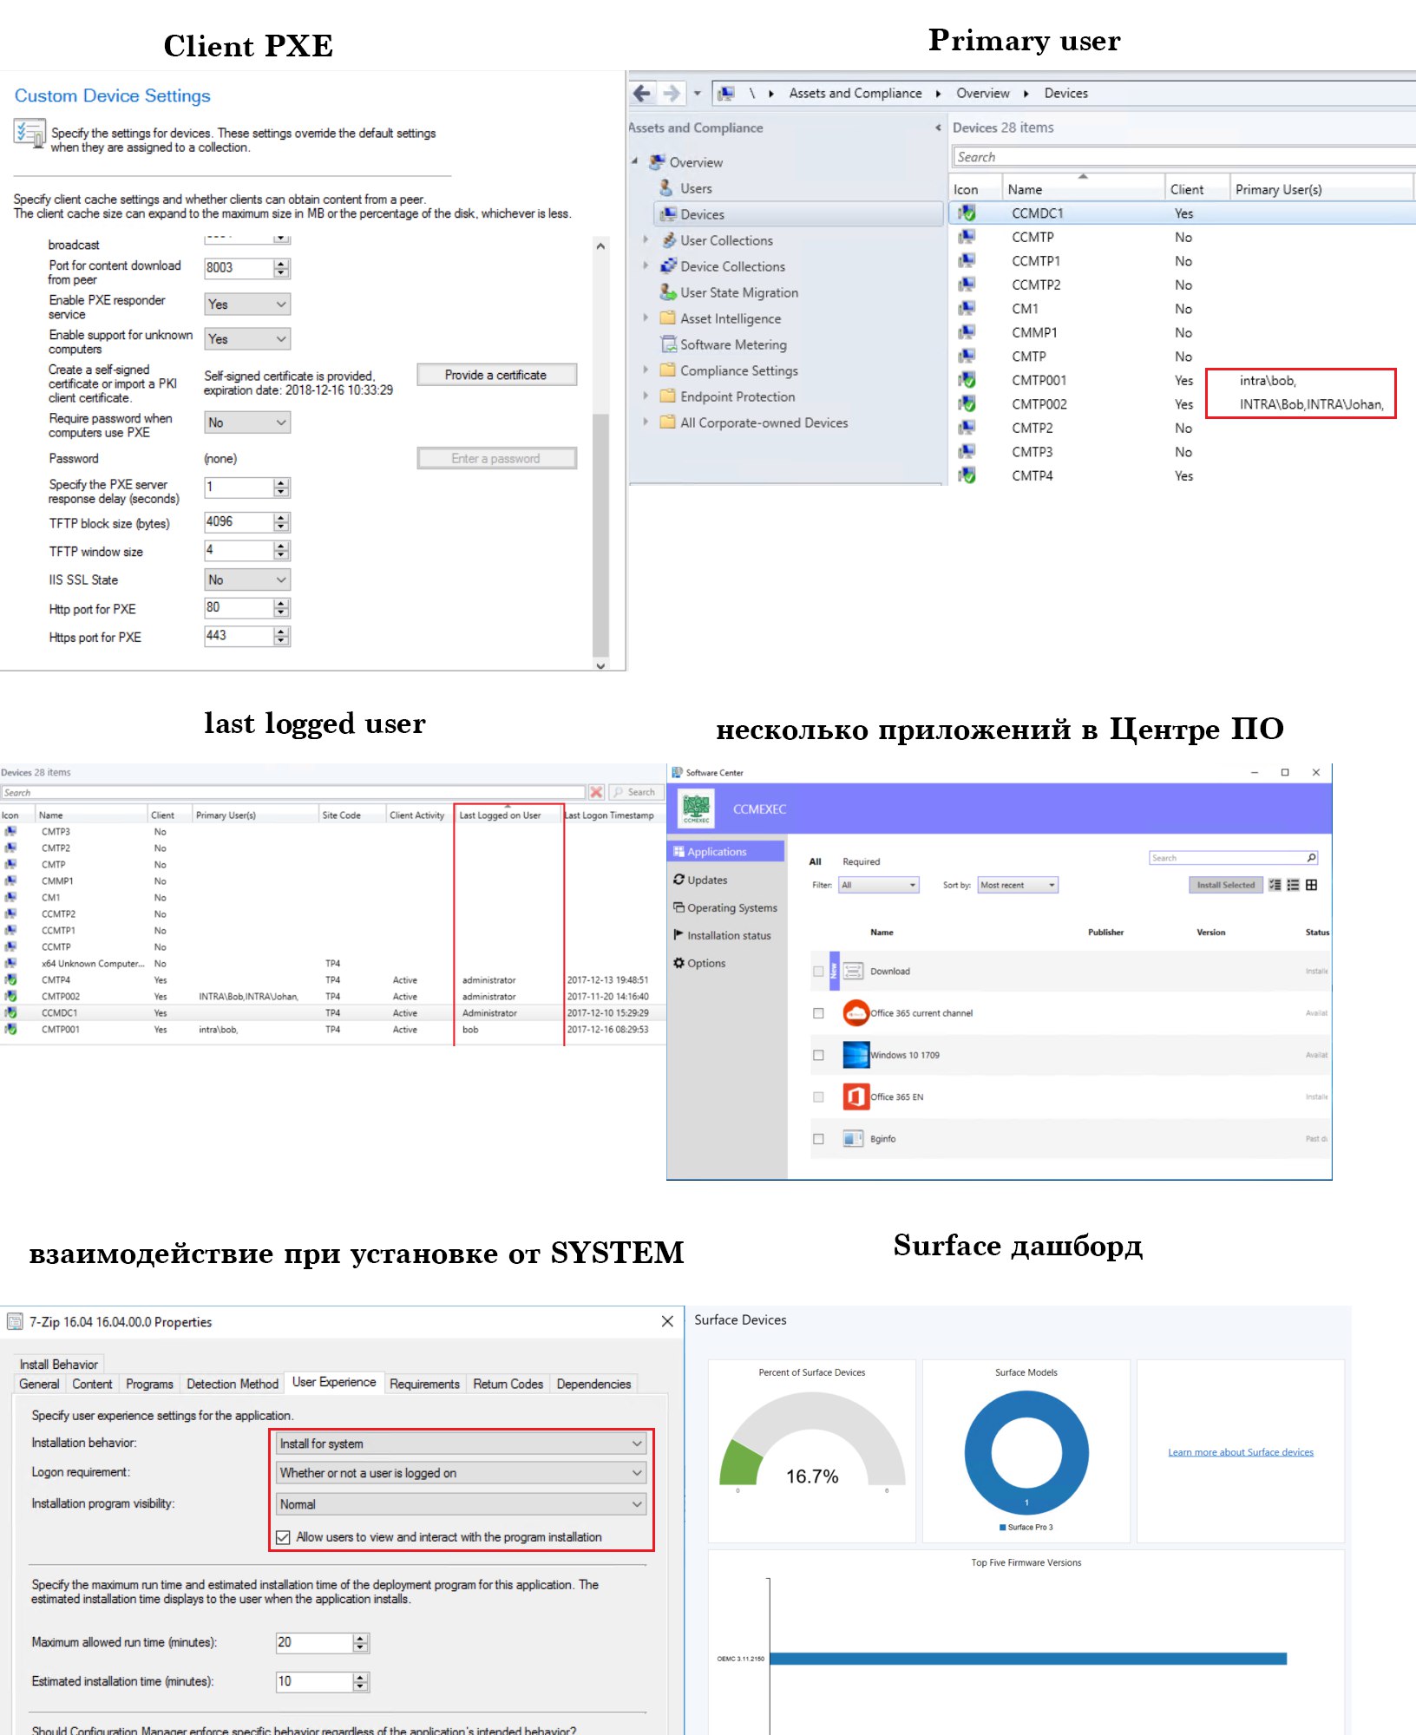This screenshot has width=1416, height=1735.
Task: Open User Collections in the navigation tree
Action: tap(726, 240)
